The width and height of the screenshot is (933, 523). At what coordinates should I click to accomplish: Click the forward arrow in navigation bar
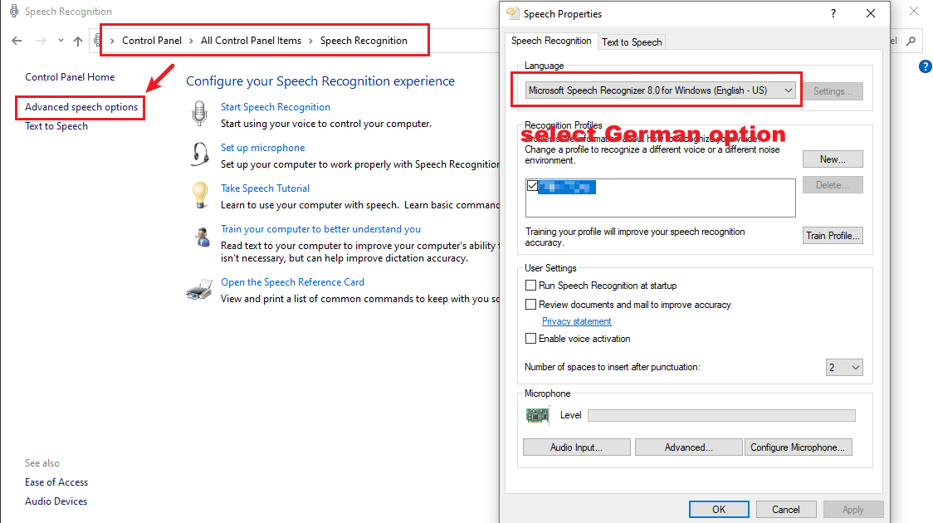41,41
